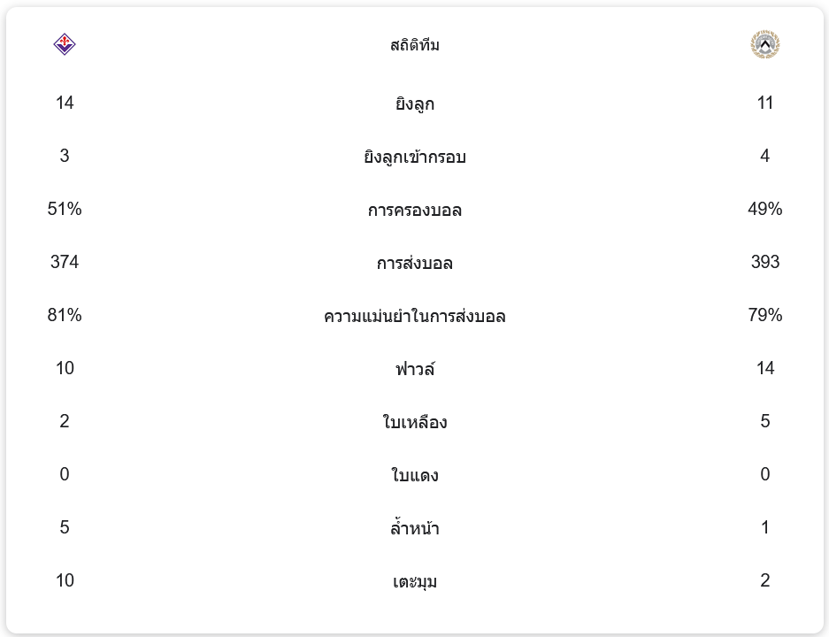
Task: Click Udinese's 79% pass accuracy value
Action: [764, 316]
